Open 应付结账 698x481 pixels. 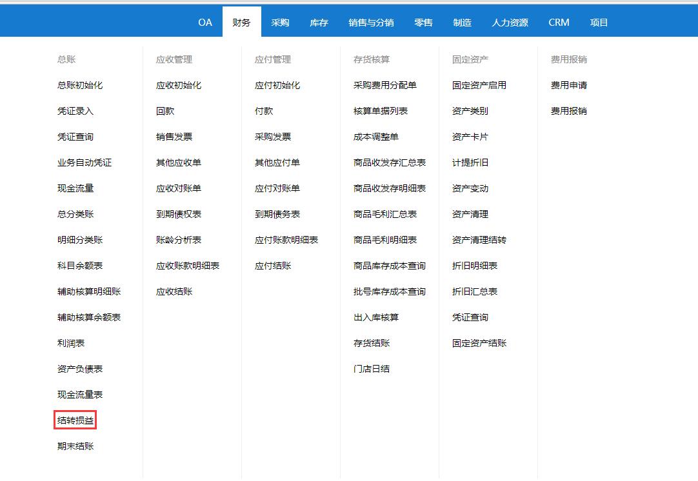[x=273, y=266]
